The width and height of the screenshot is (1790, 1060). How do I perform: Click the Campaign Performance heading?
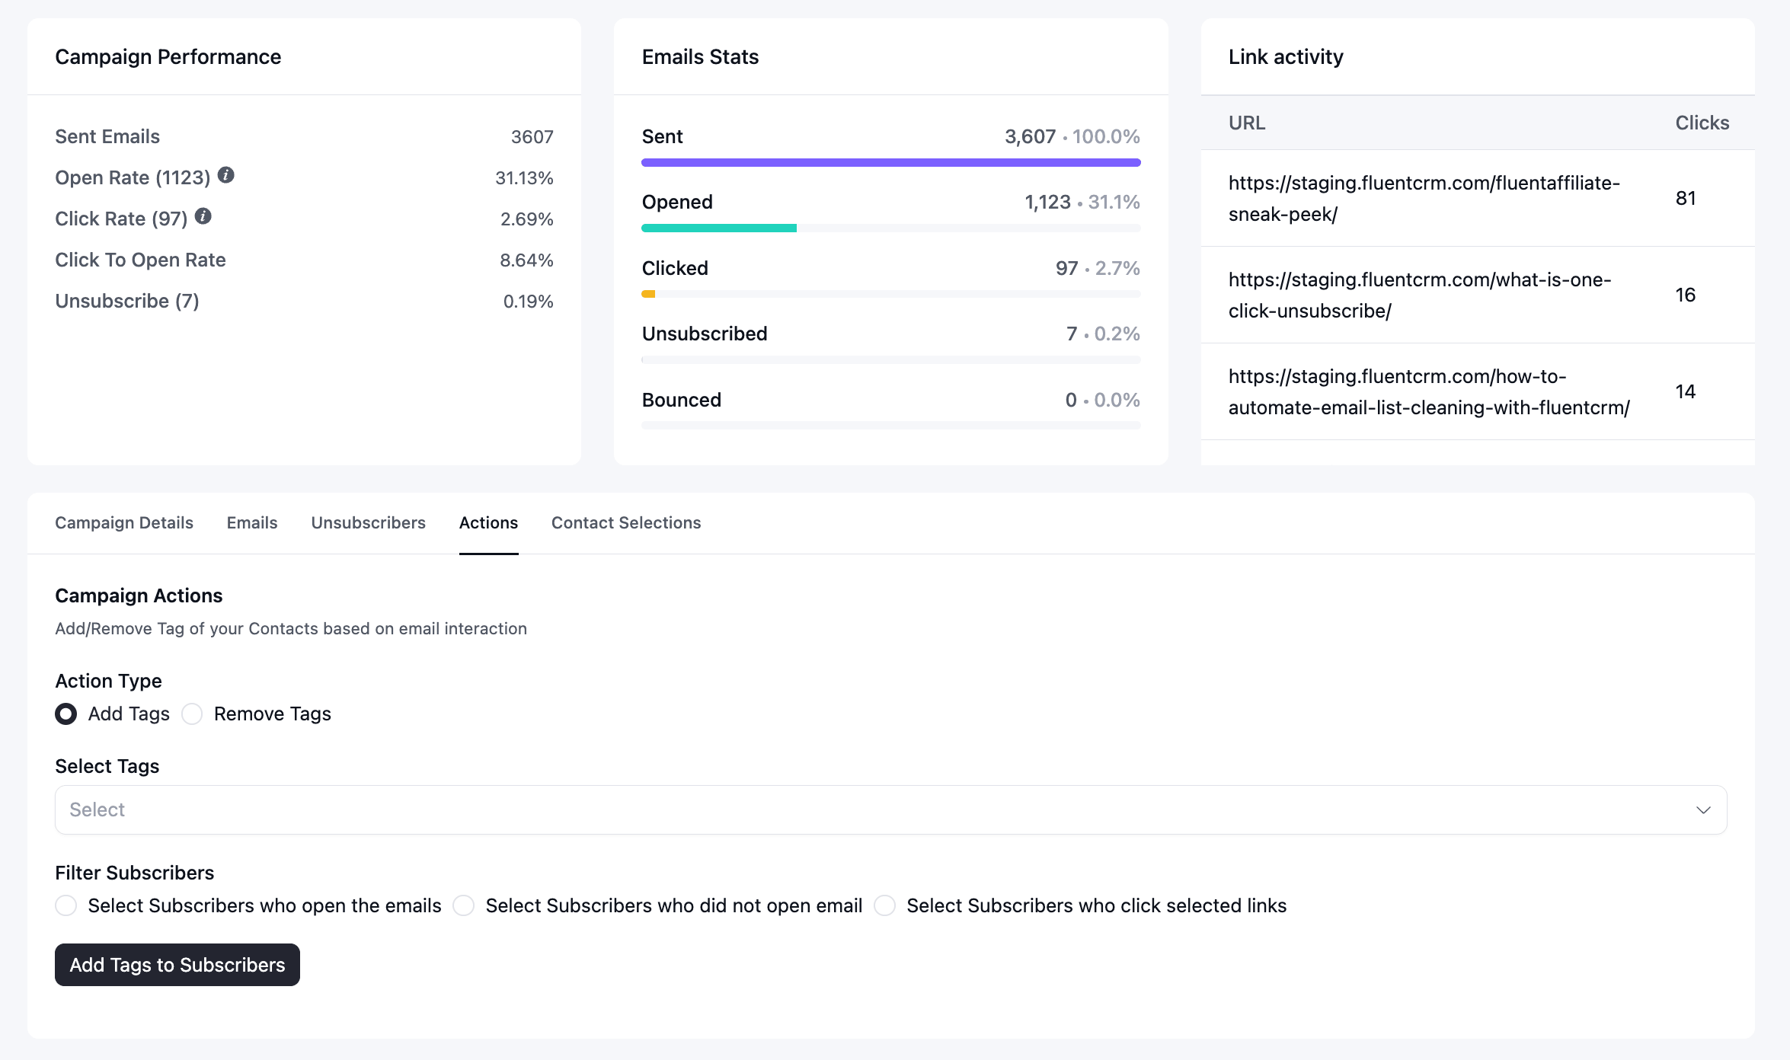pyautogui.click(x=168, y=56)
